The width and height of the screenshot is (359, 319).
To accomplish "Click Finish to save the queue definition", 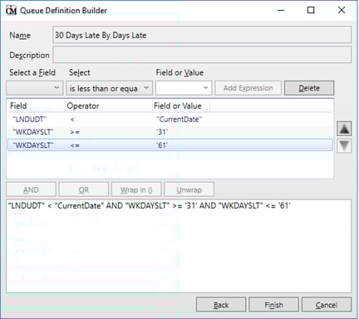I will 273,305.
